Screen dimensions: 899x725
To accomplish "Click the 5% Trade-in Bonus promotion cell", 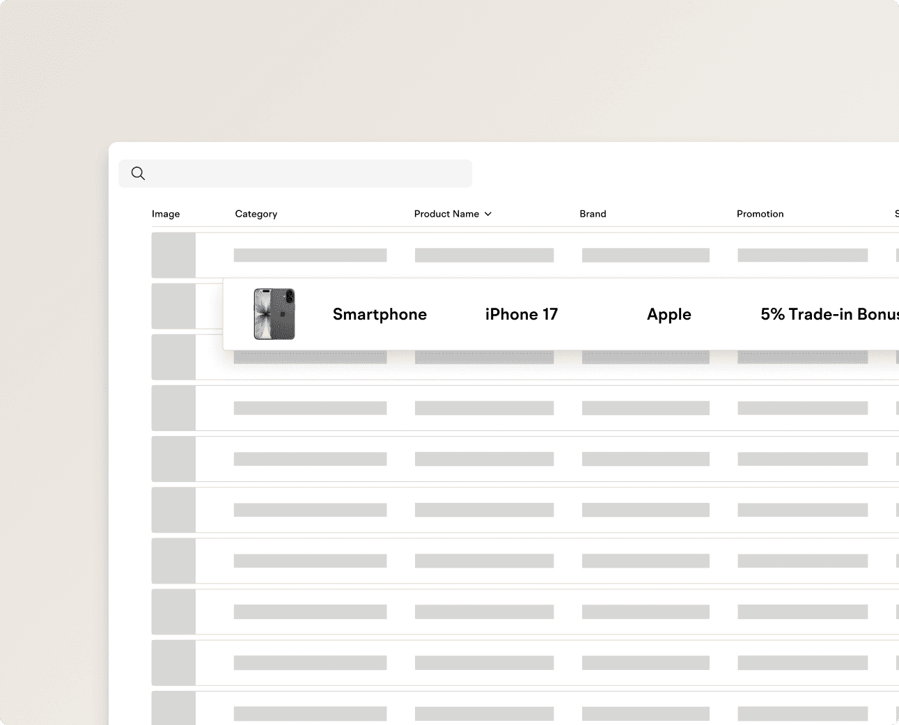I will (829, 314).
